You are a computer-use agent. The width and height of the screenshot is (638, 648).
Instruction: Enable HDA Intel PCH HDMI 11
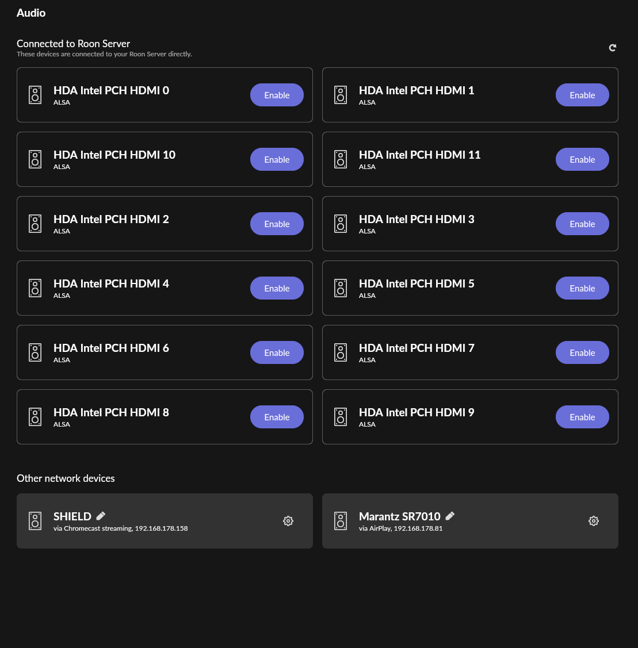pos(582,159)
